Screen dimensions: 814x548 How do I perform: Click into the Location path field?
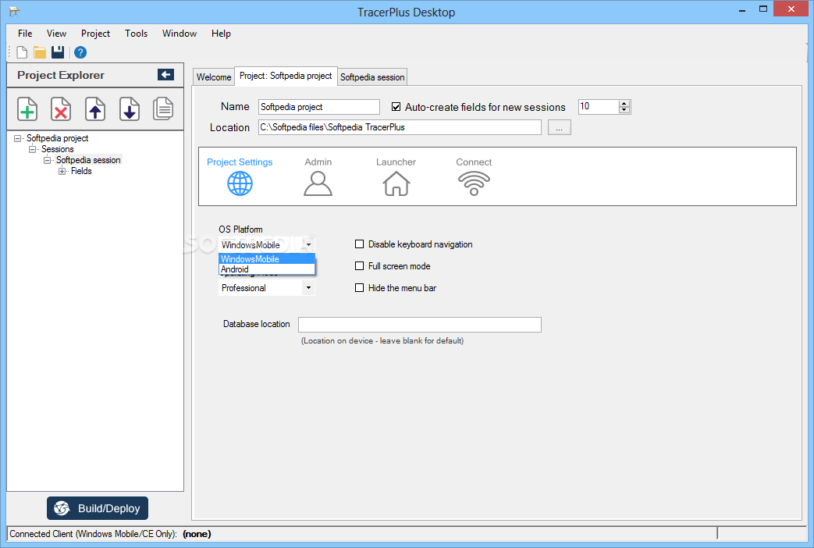400,127
